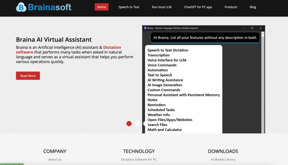Open the Home menu item
The width and height of the screenshot is (288, 165).
tap(102, 7)
